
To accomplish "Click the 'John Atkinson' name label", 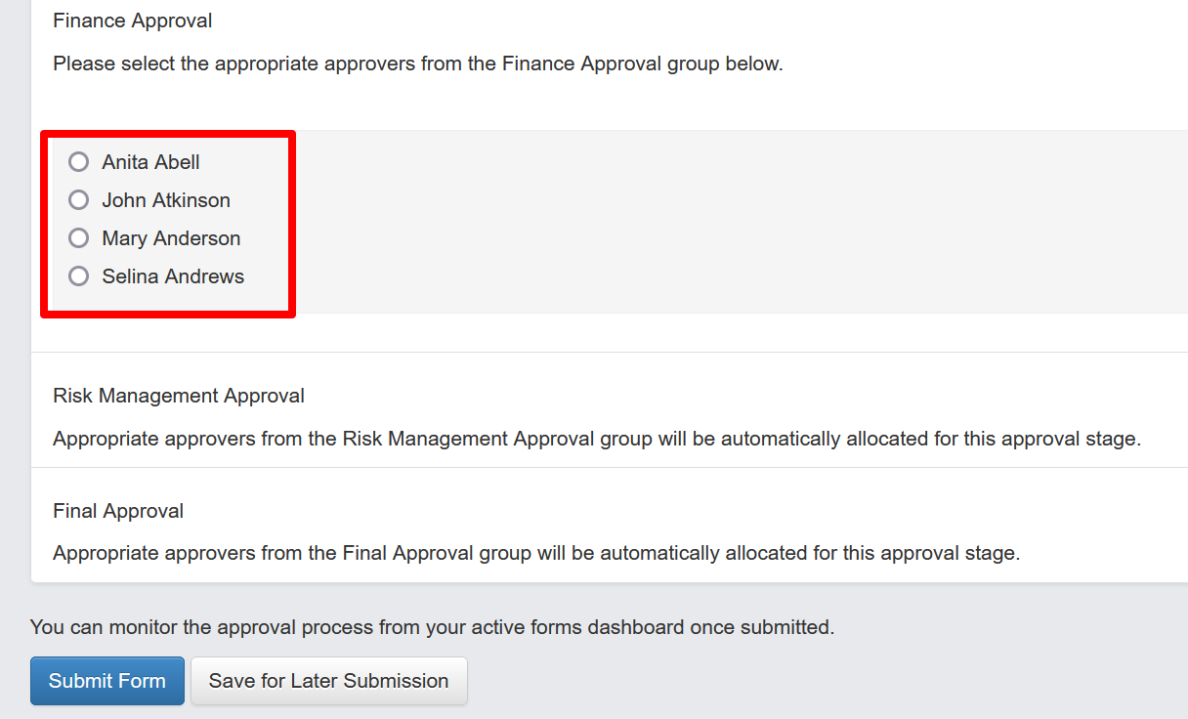I will pos(166,200).
